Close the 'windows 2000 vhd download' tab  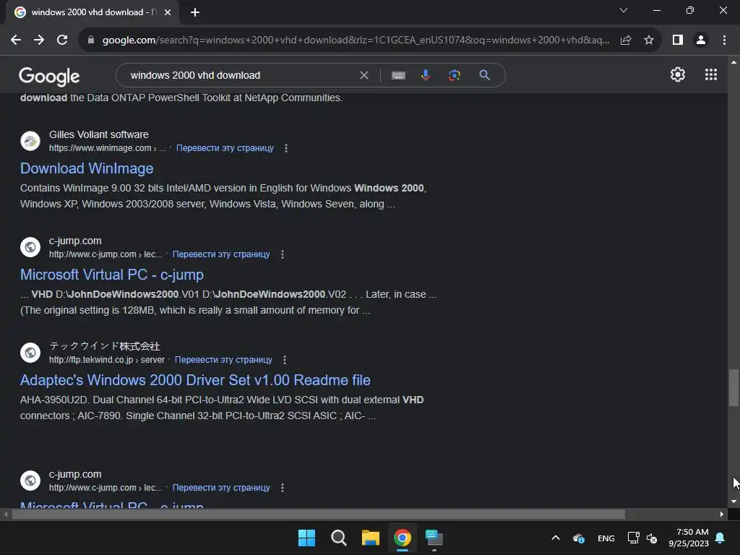(x=168, y=12)
